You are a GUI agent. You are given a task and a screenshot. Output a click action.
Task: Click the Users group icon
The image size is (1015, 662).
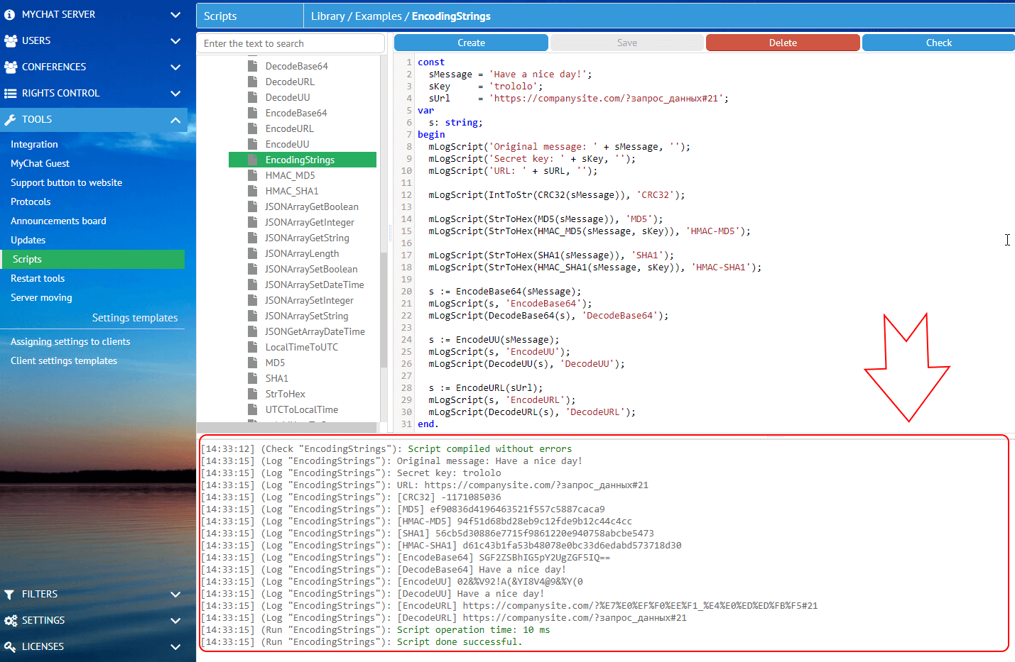pos(11,41)
